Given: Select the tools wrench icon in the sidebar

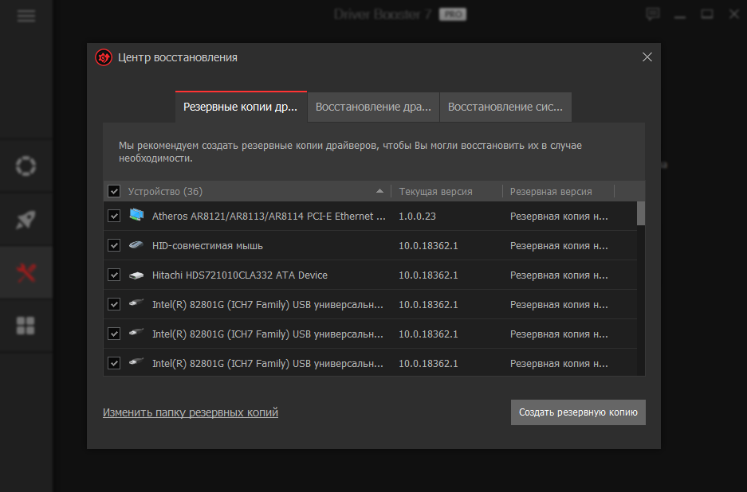Looking at the screenshot, I should [x=26, y=273].
